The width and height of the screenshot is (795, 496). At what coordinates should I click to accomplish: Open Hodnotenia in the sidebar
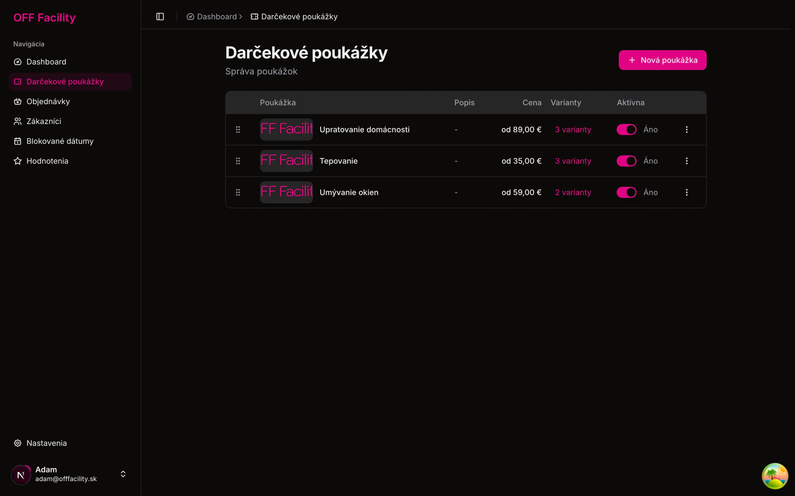pyautogui.click(x=70, y=161)
